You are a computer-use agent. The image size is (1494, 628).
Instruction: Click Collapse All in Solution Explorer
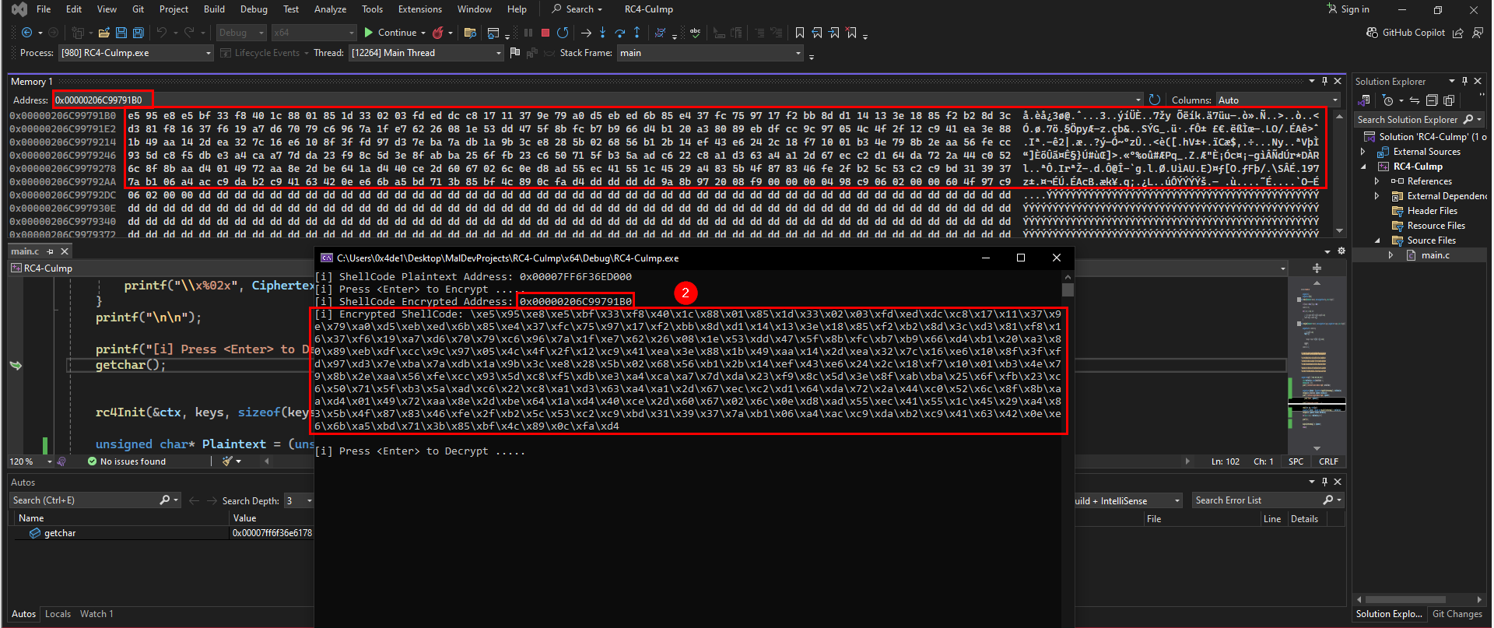click(1432, 100)
